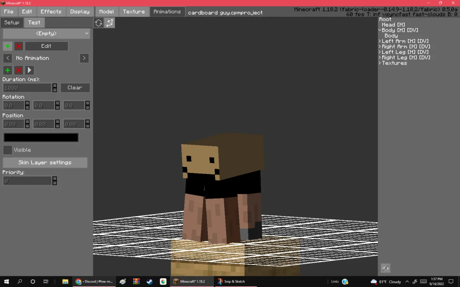Play the animation with the triangle button
The height and width of the screenshot is (287, 460).
pyautogui.click(x=30, y=70)
